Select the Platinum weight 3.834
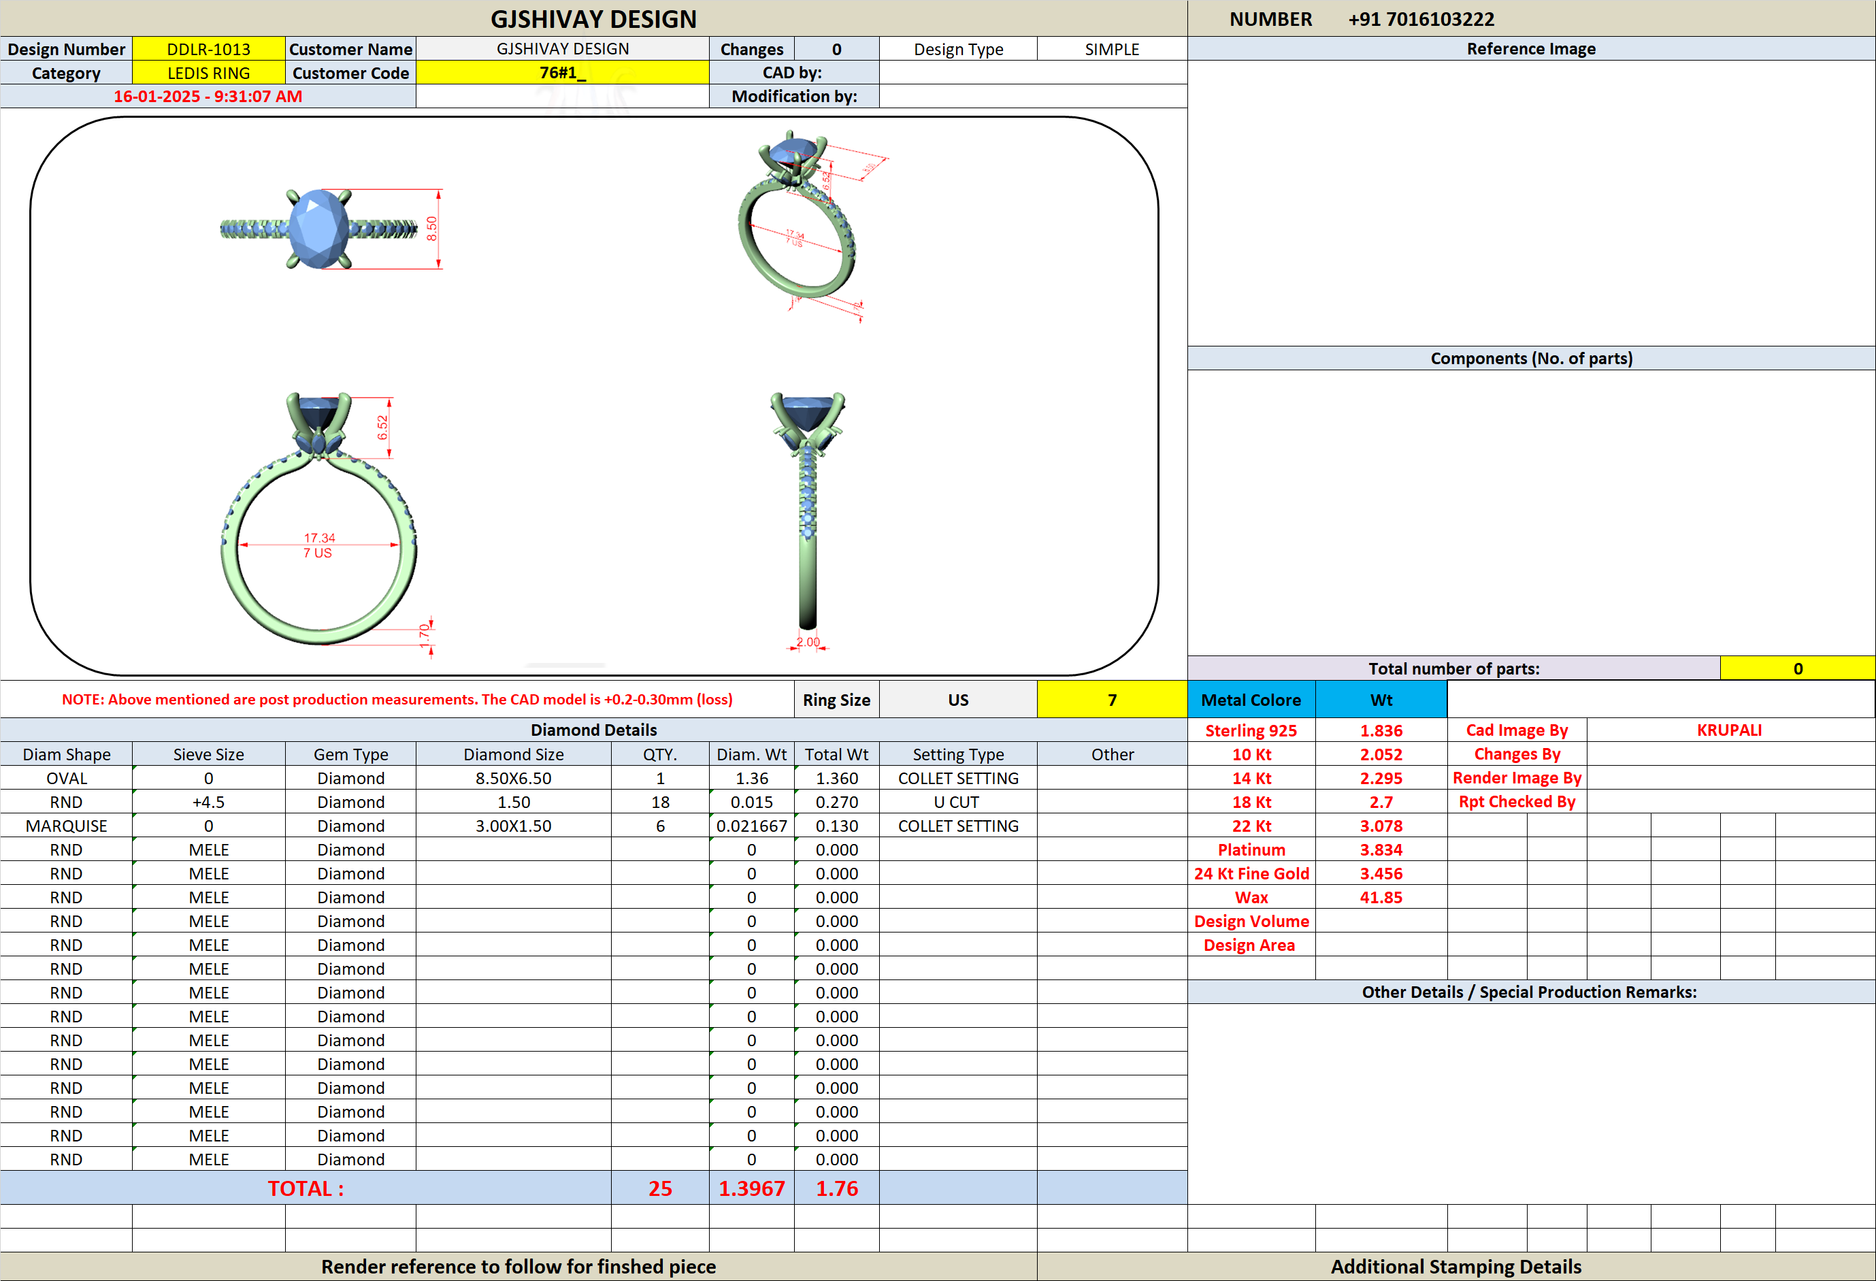This screenshot has width=1876, height=1281. (x=1381, y=849)
